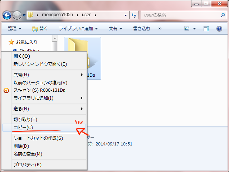
Task: Click the 書き込む toolbar button
Action: point(141,29)
